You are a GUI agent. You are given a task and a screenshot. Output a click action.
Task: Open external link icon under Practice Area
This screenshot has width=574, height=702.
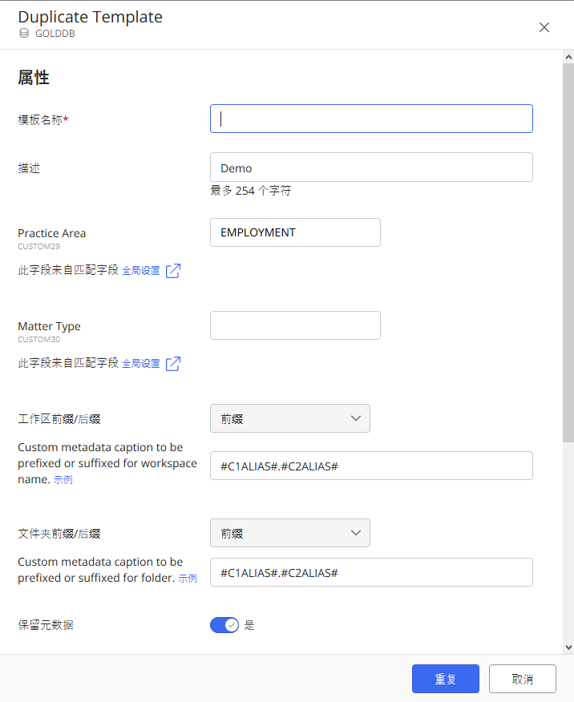coord(172,271)
